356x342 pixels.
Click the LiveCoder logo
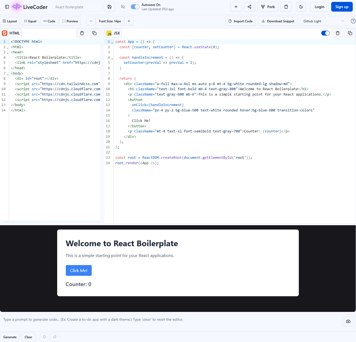tap(30, 7)
